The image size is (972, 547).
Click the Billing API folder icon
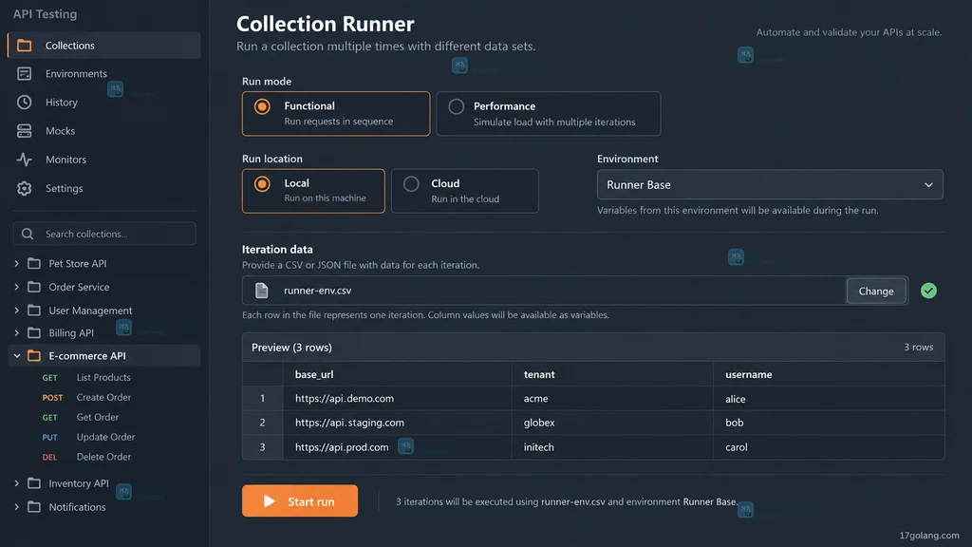click(x=34, y=333)
